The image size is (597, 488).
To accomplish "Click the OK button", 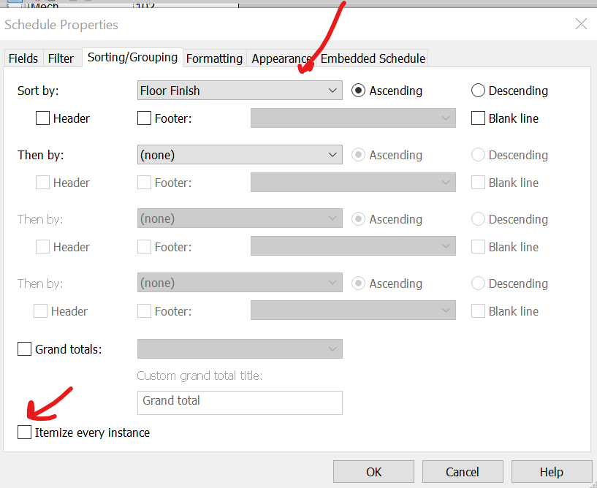I will [373, 471].
